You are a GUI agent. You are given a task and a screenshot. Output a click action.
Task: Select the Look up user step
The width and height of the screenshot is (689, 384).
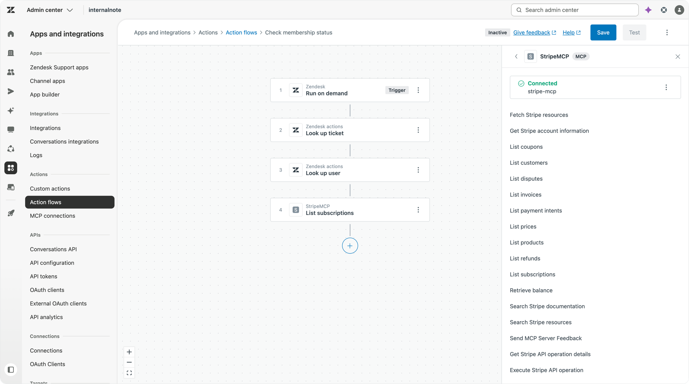350,170
